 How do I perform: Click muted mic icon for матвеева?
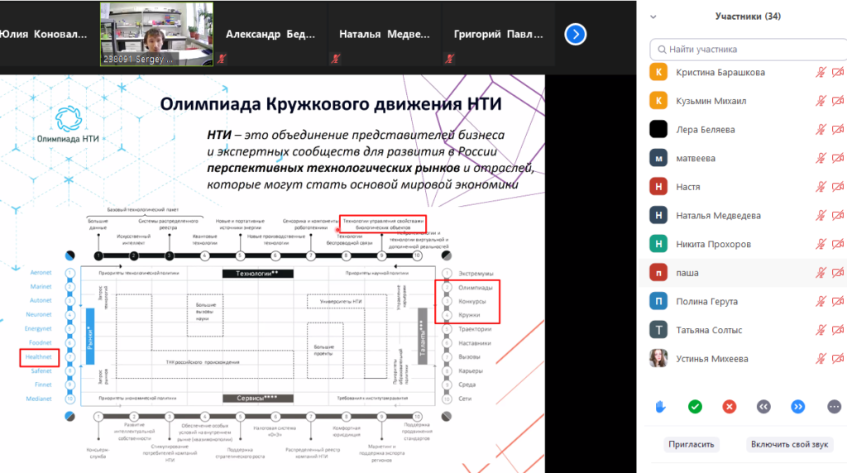(x=821, y=158)
